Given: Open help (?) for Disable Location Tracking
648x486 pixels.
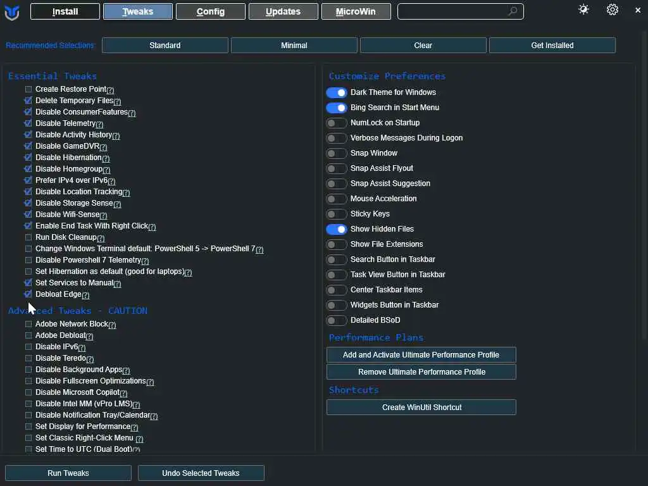Looking at the screenshot, I should pos(127,192).
